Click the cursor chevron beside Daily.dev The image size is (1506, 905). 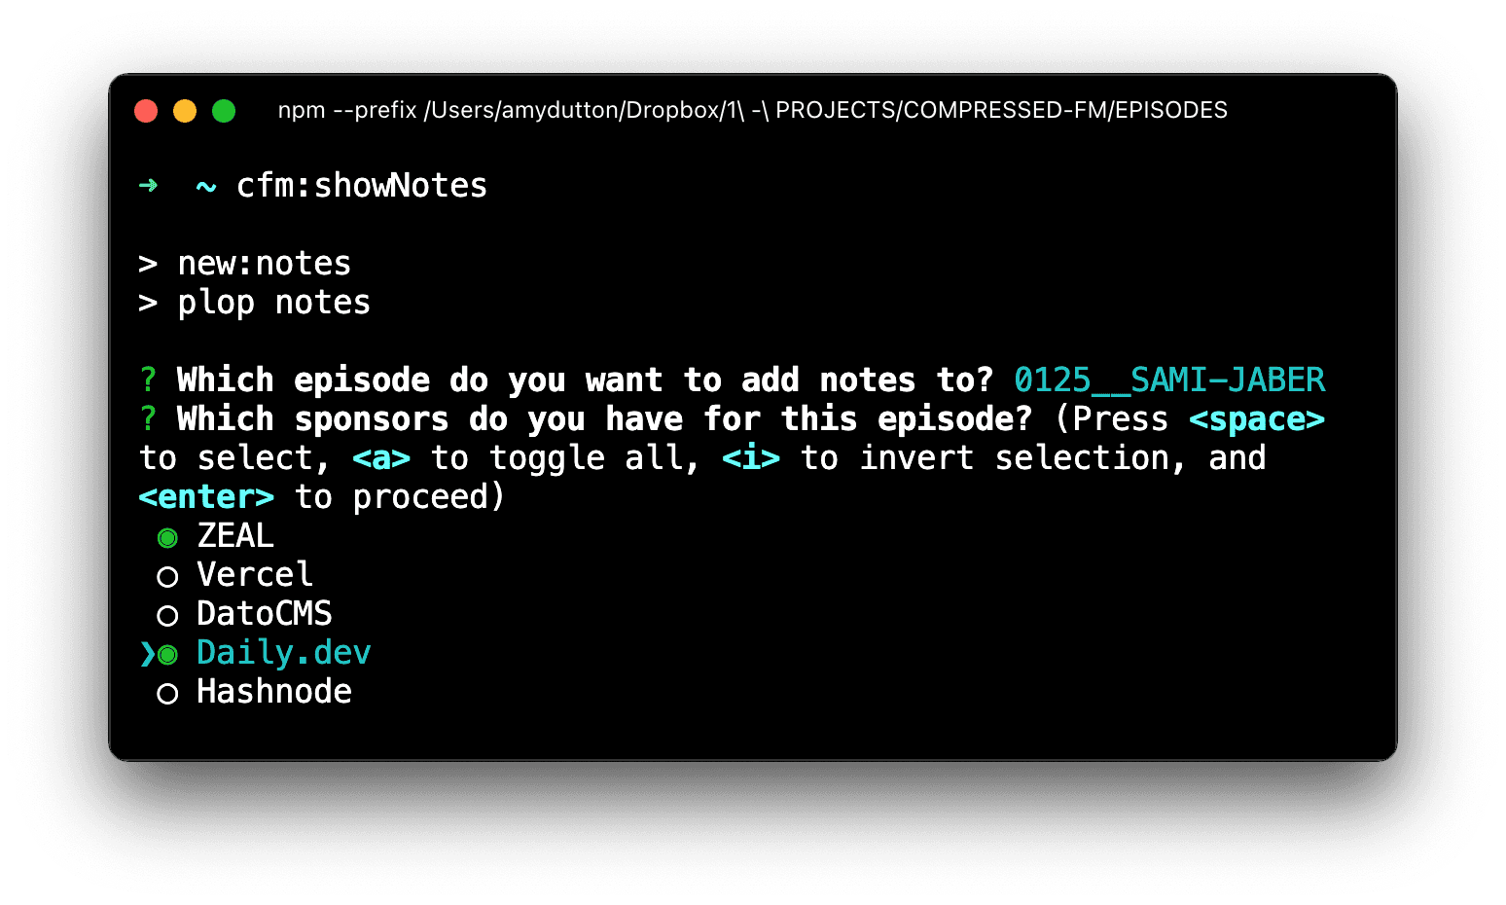[x=147, y=654]
